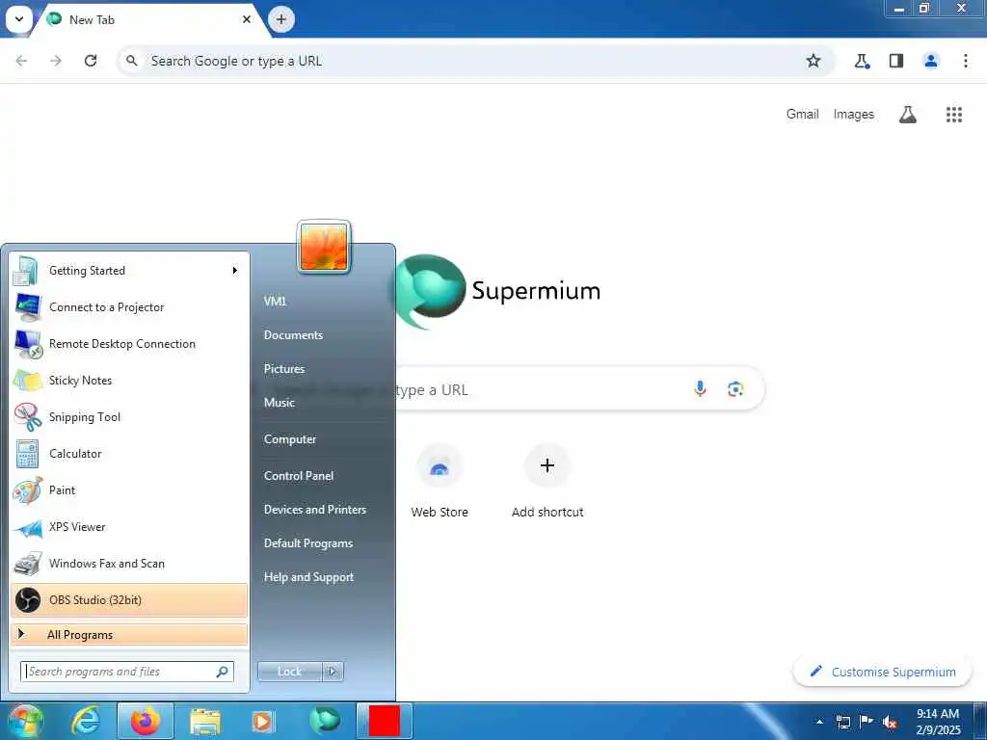Open XPS Viewer

(x=129, y=527)
